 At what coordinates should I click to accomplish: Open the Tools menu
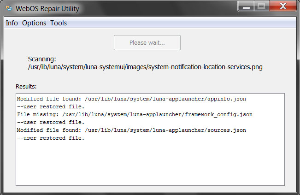click(59, 23)
